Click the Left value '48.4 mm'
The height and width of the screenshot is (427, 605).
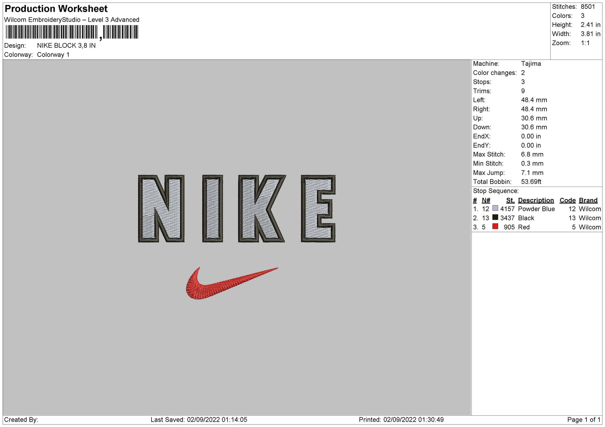pyautogui.click(x=534, y=100)
